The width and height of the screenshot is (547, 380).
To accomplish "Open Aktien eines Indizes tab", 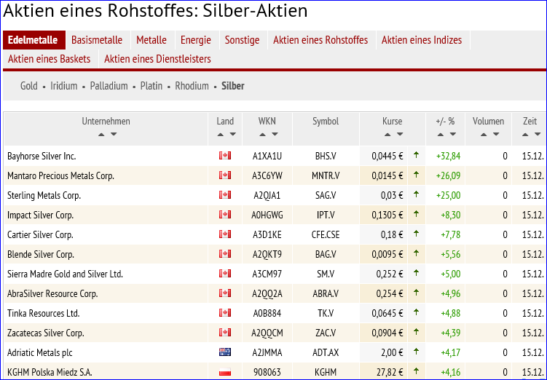I will coord(421,40).
